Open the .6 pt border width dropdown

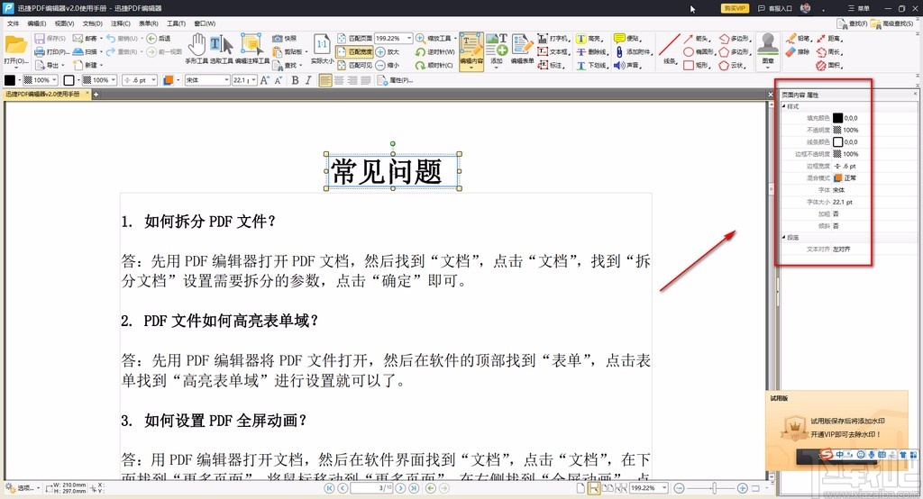(x=153, y=80)
